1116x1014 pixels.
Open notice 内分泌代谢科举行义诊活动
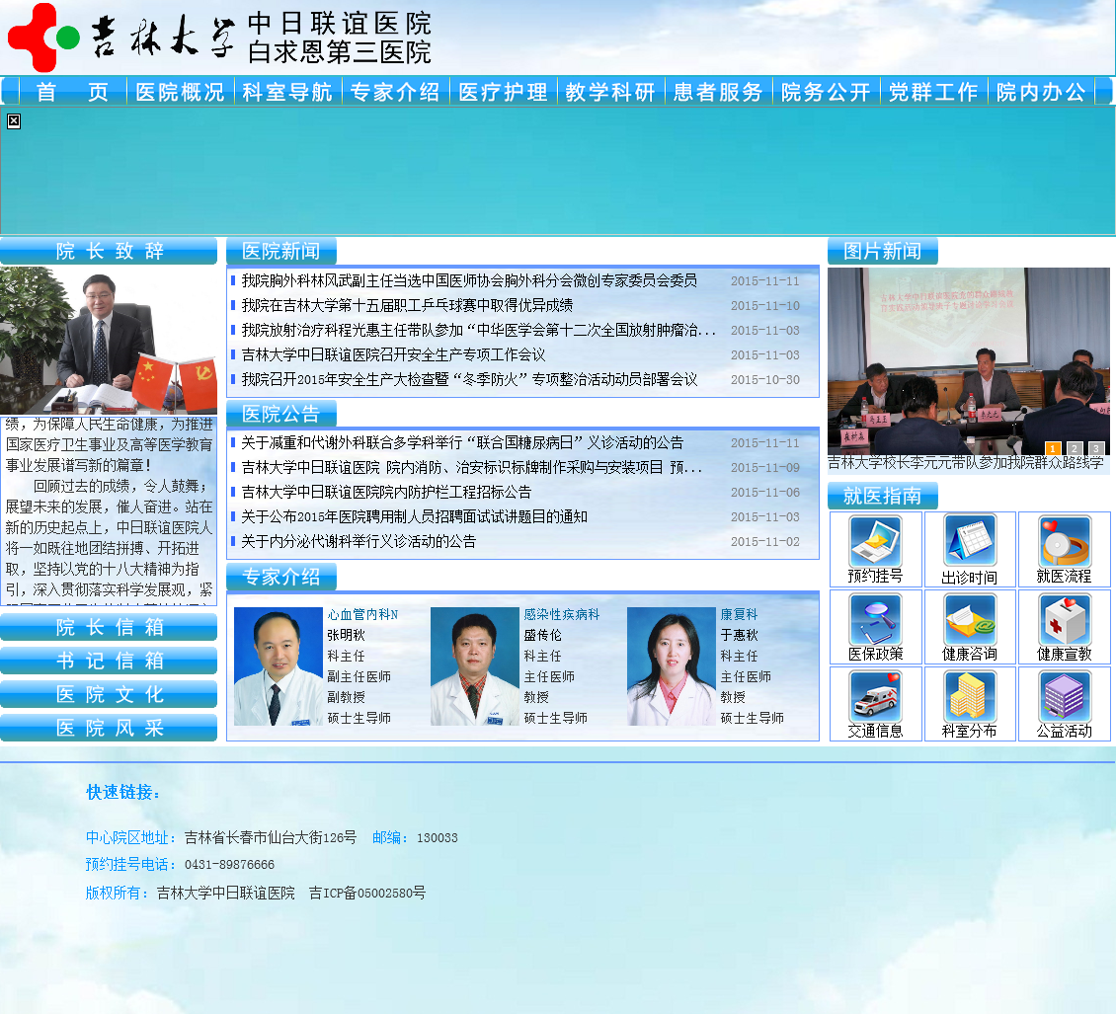(x=359, y=541)
